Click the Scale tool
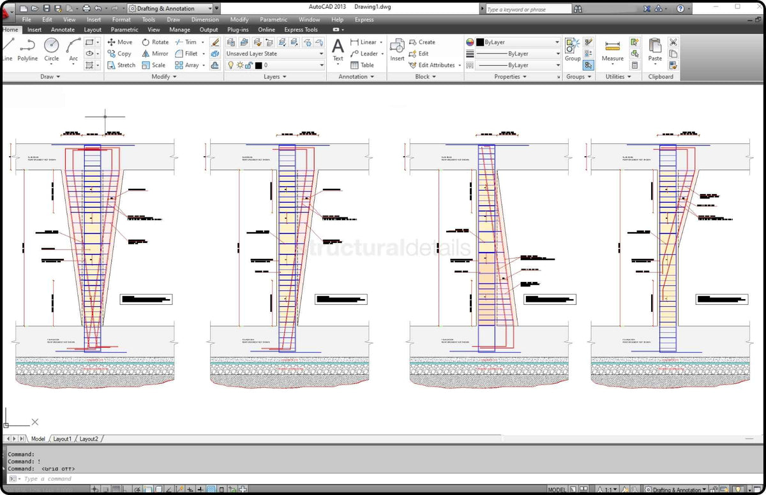This screenshot has height=495, width=766. pyautogui.click(x=153, y=65)
